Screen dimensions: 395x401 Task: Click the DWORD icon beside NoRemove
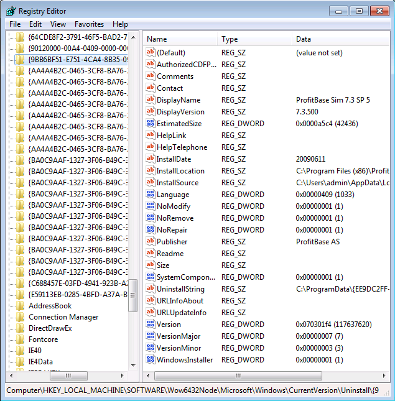pos(151,218)
